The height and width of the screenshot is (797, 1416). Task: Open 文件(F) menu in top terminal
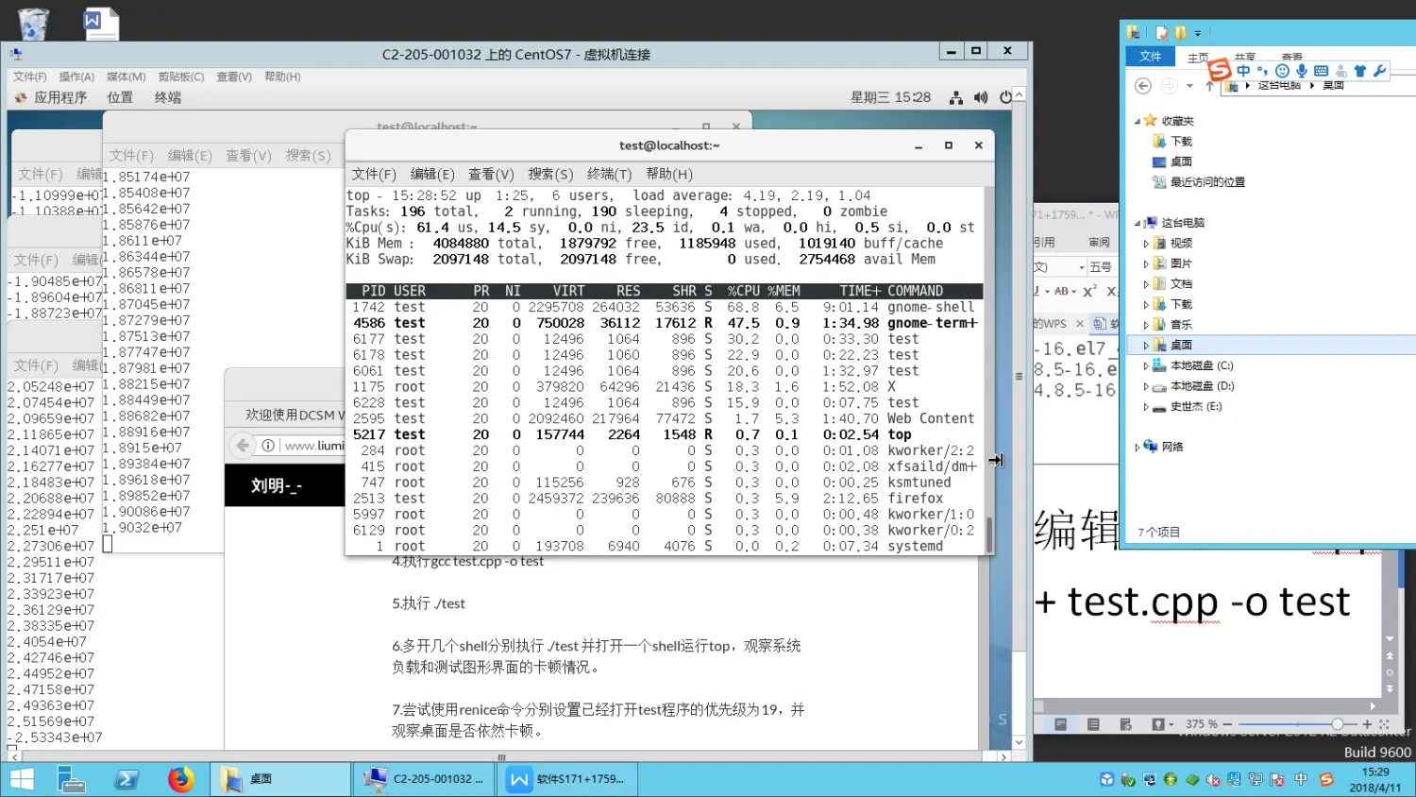point(374,174)
